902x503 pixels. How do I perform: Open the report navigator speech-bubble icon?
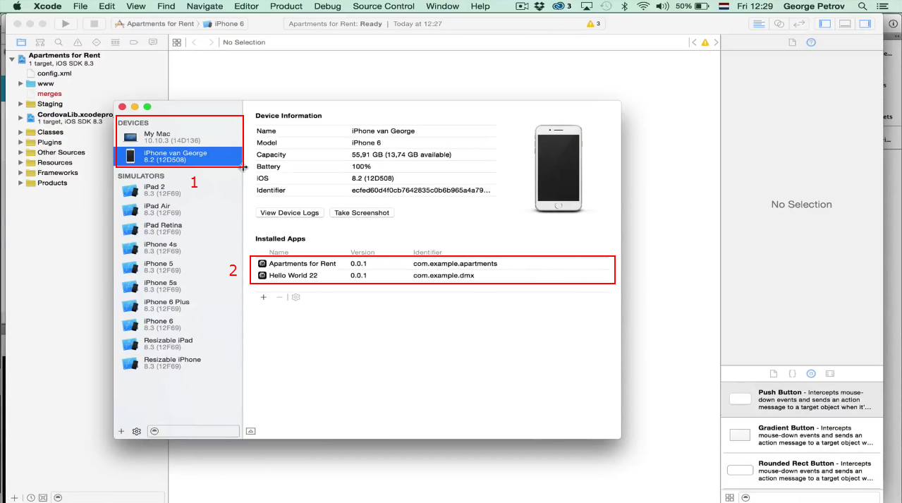(153, 42)
